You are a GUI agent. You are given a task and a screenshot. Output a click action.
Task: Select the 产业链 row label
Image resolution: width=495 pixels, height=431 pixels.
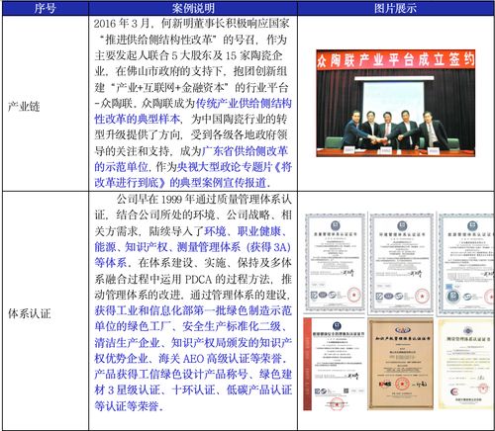click(x=24, y=107)
